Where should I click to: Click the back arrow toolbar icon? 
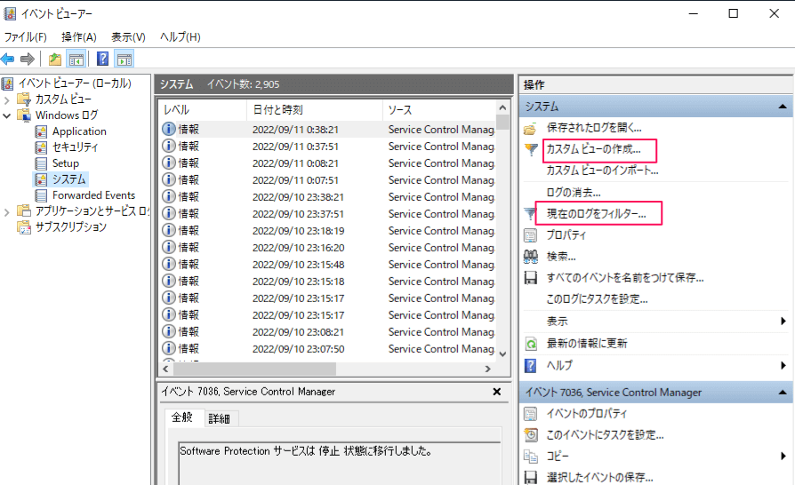(8, 59)
